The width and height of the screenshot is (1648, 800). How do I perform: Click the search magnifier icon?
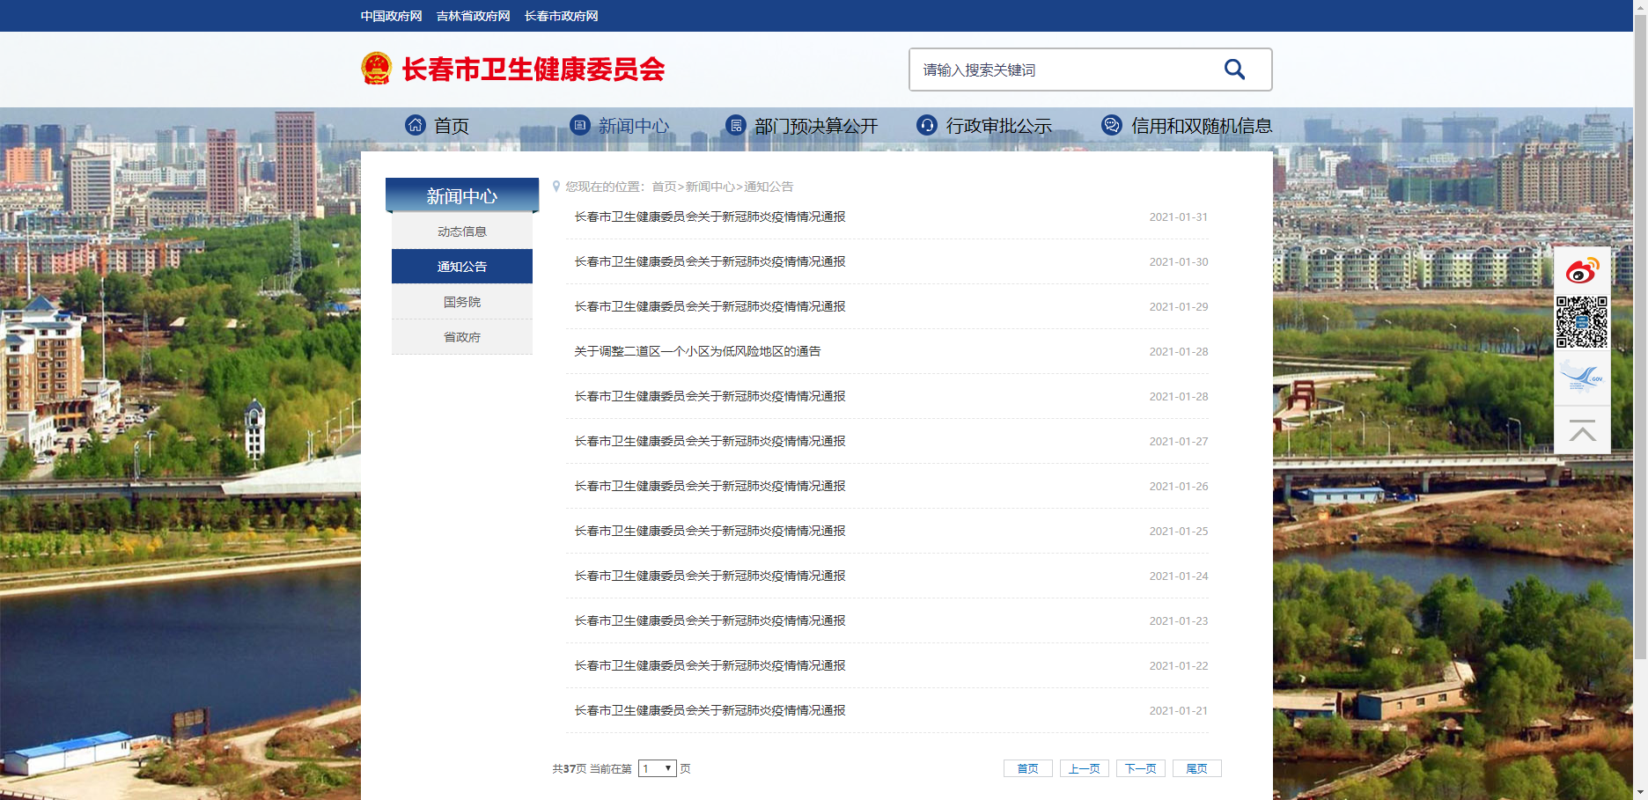tap(1234, 69)
